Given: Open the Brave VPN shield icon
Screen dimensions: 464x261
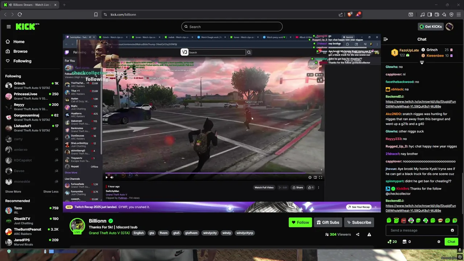Looking at the screenshot, I should tap(451, 14).
